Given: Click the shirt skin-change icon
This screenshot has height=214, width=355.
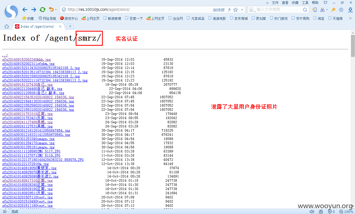Looking at the screenshot, I should click(x=326, y=3).
